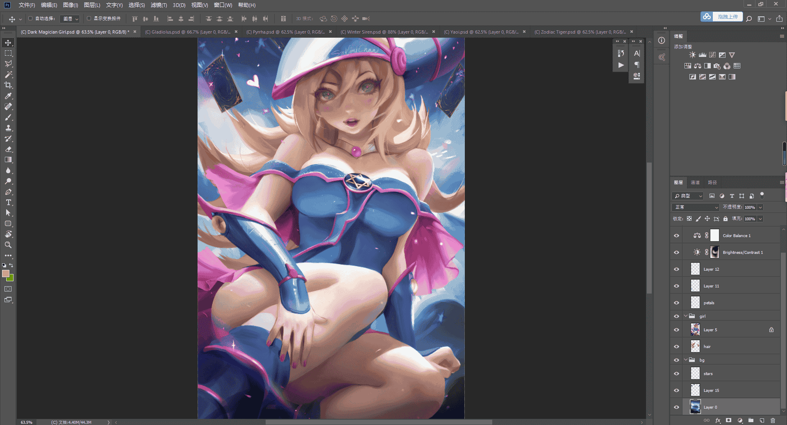
Task: Select the Gradient tool
Action: pyautogui.click(x=8, y=160)
